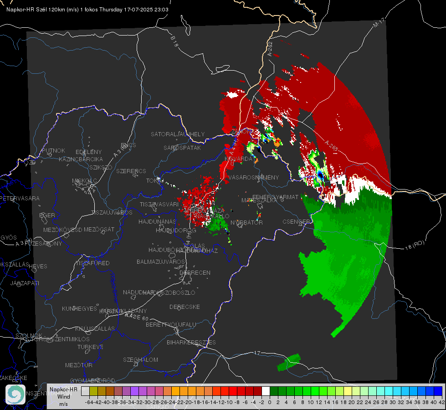The image size is (446, 410).
Task: Click the KISVÁRDA label
Action: click(x=239, y=159)
